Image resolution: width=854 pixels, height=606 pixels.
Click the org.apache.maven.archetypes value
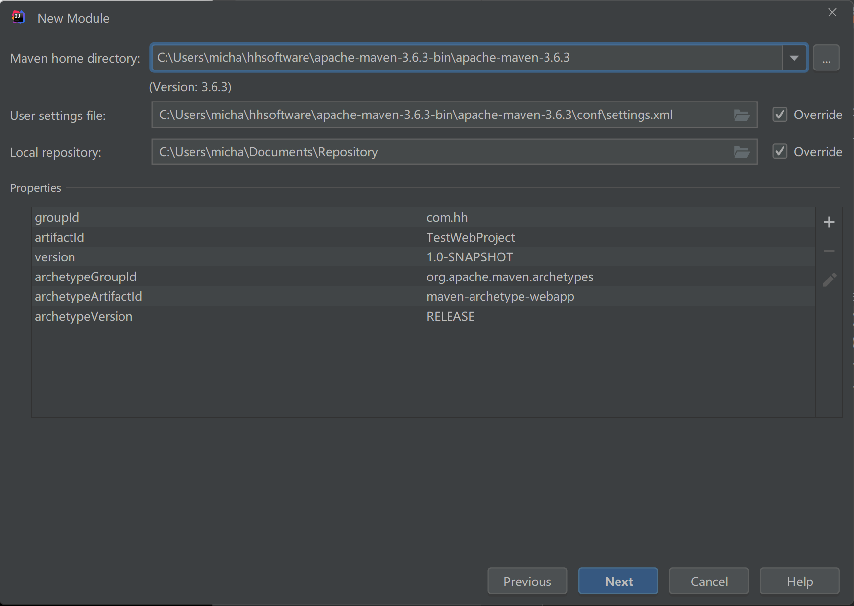point(510,277)
